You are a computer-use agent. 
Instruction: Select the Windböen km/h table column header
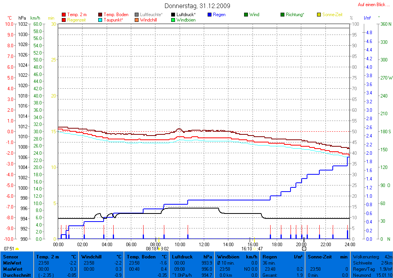(x=237, y=256)
